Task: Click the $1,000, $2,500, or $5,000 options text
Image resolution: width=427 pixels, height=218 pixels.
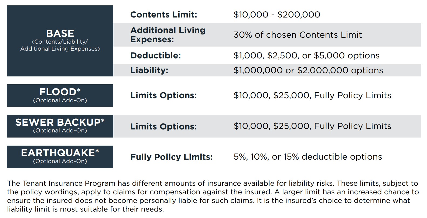Action: point(307,55)
